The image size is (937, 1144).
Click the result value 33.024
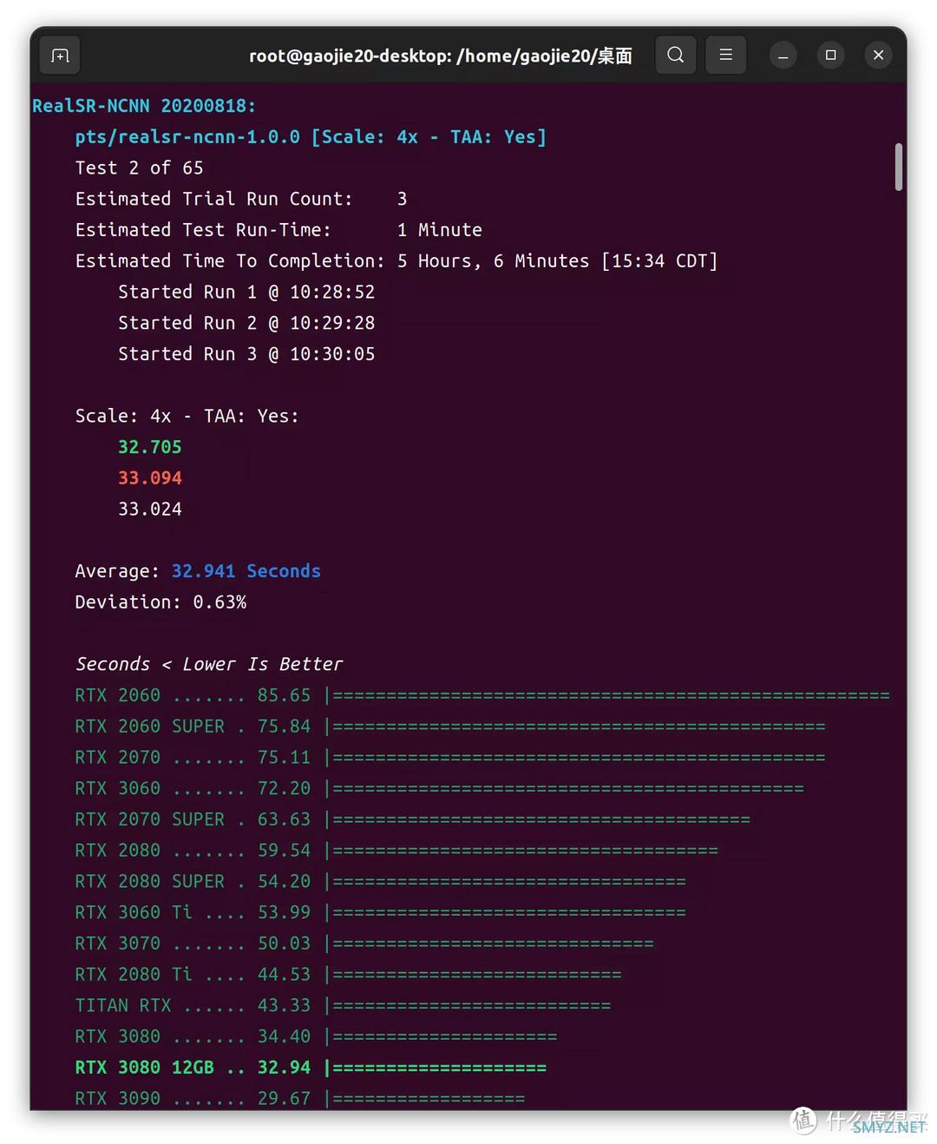150,510
